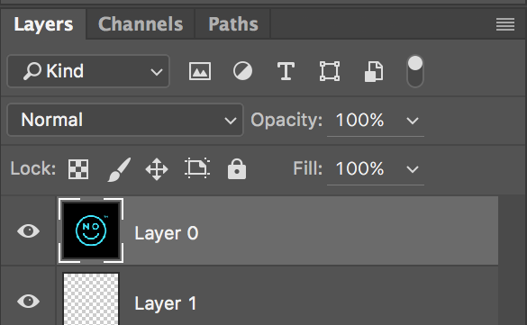The height and width of the screenshot is (325, 527).
Task: Open the Layers panel hamburger menu
Action: (x=505, y=24)
